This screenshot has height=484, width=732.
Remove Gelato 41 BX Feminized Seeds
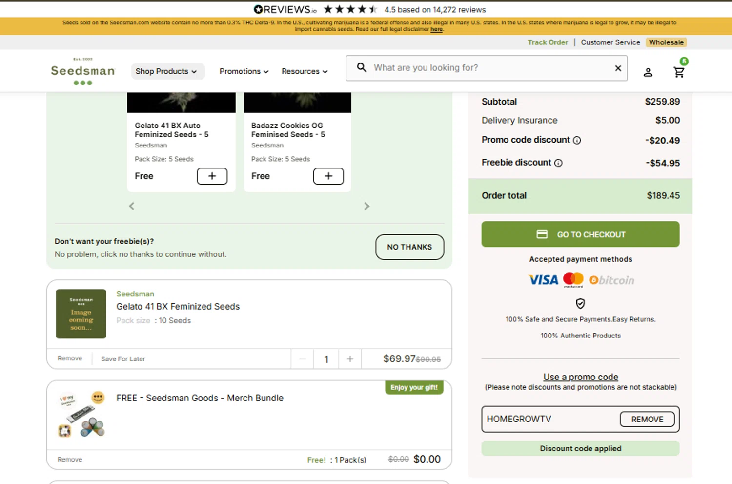pyautogui.click(x=70, y=358)
